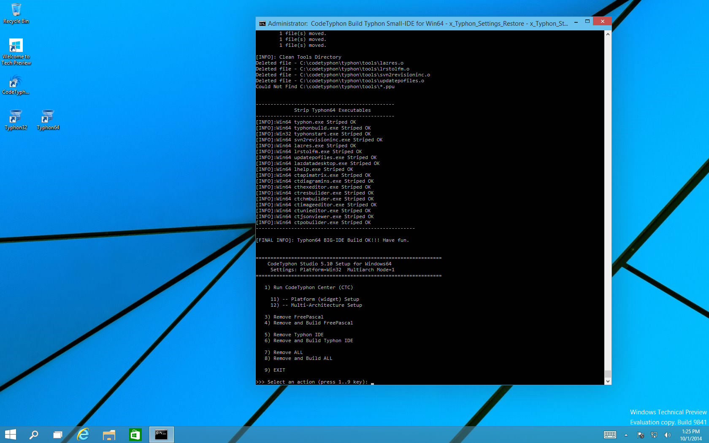Launch Internet Explorer from the taskbar
Viewport: 709px width, 443px height.
tap(83, 435)
